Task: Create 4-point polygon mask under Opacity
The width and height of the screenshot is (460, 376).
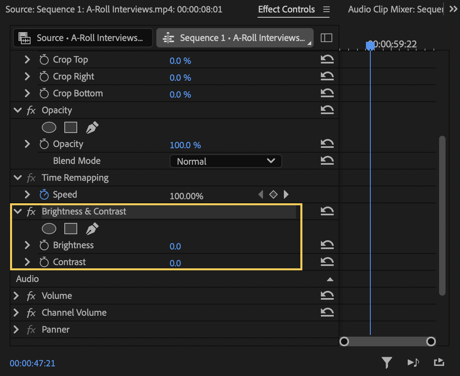Action: point(71,127)
